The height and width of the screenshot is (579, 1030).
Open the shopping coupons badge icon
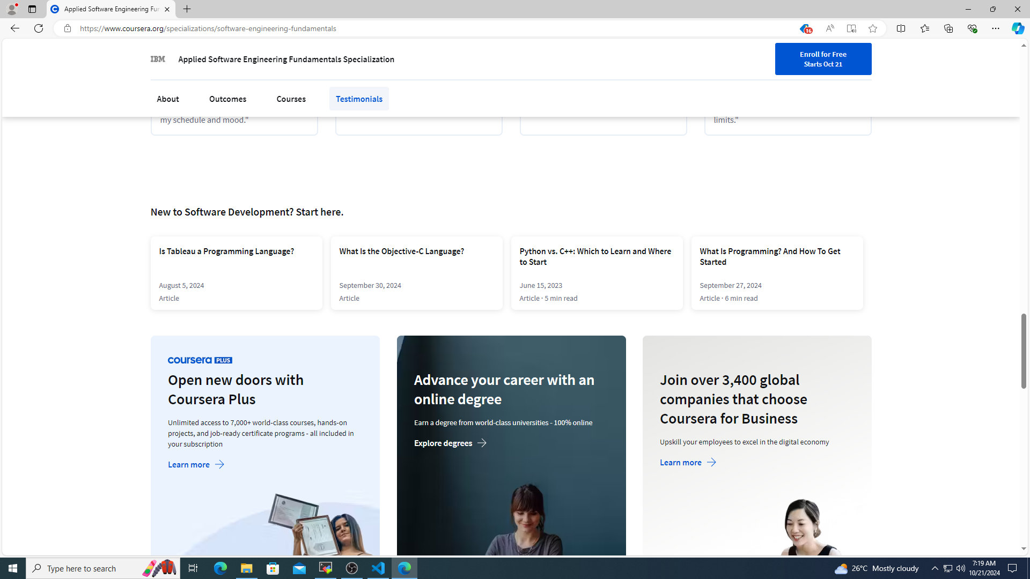click(805, 29)
